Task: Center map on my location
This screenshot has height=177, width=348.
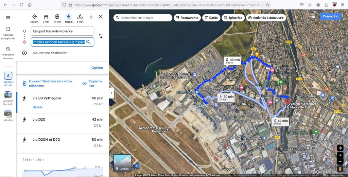Action: 340,148
